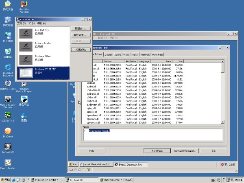
Task: Launch the ACDSee 3.1 desktop shortcut
Action: point(8,117)
